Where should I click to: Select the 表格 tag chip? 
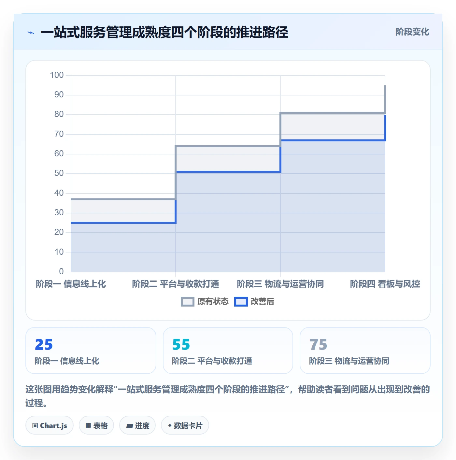pos(96,425)
